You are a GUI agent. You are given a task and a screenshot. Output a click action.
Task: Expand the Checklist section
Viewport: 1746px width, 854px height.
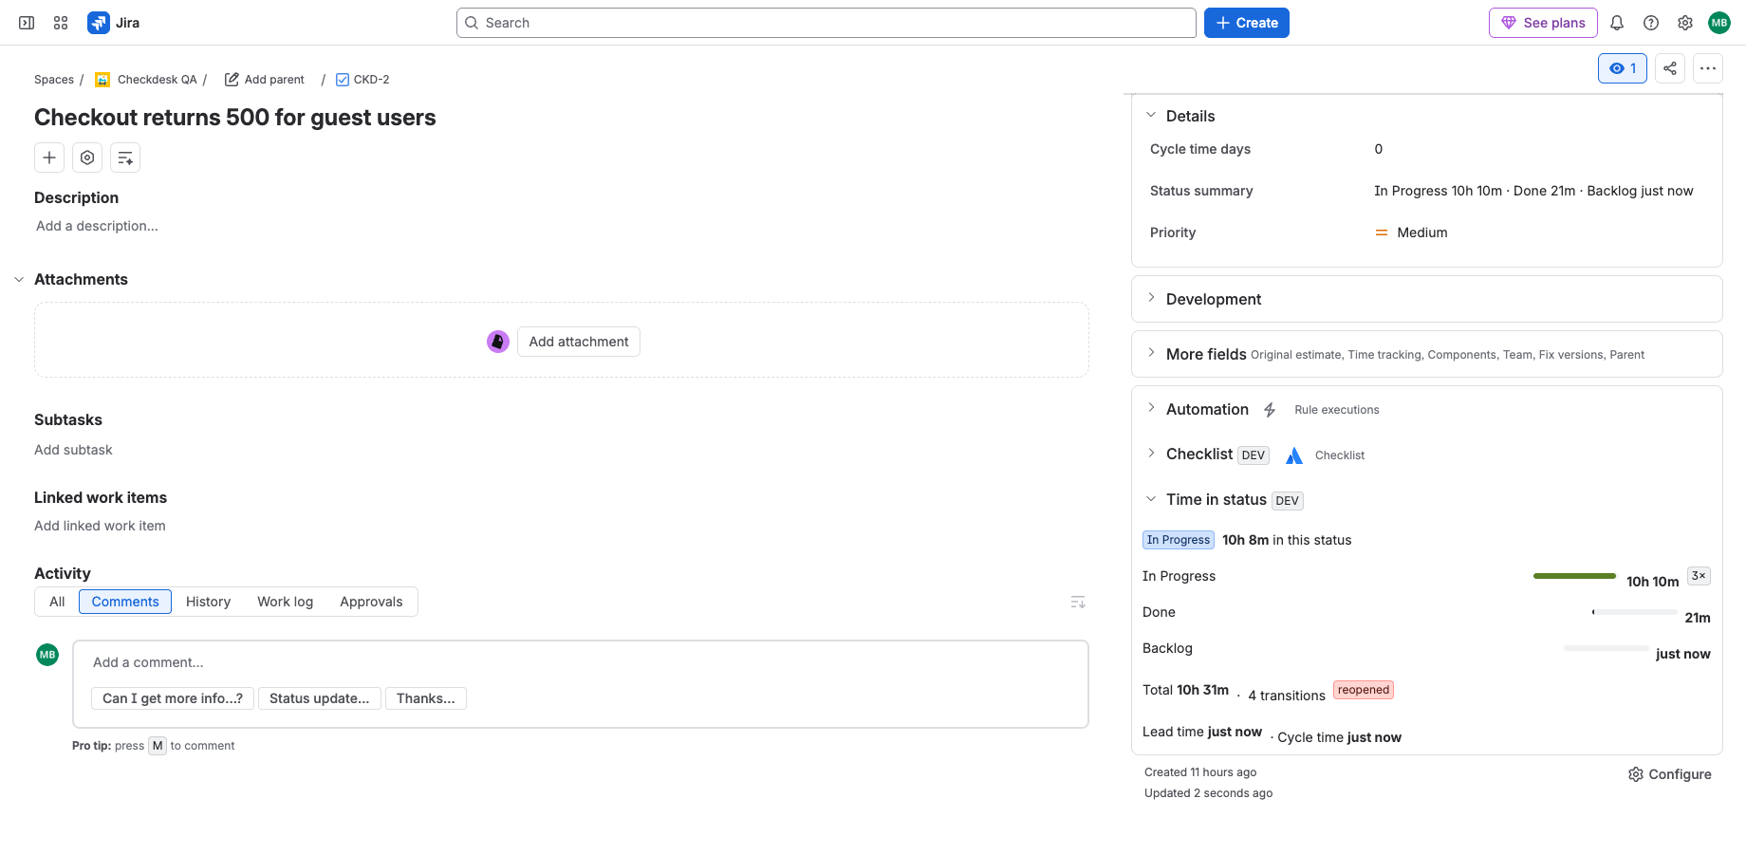coord(1151,454)
